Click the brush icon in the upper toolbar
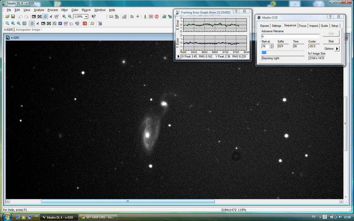The image size is (354, 221). (145, 17)
